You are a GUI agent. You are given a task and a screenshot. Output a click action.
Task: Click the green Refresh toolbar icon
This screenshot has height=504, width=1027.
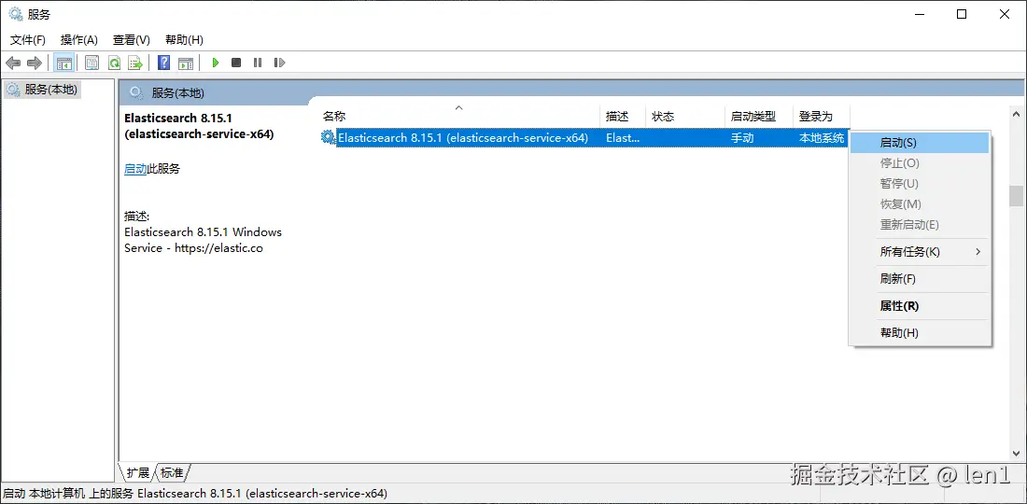[114, 63]
